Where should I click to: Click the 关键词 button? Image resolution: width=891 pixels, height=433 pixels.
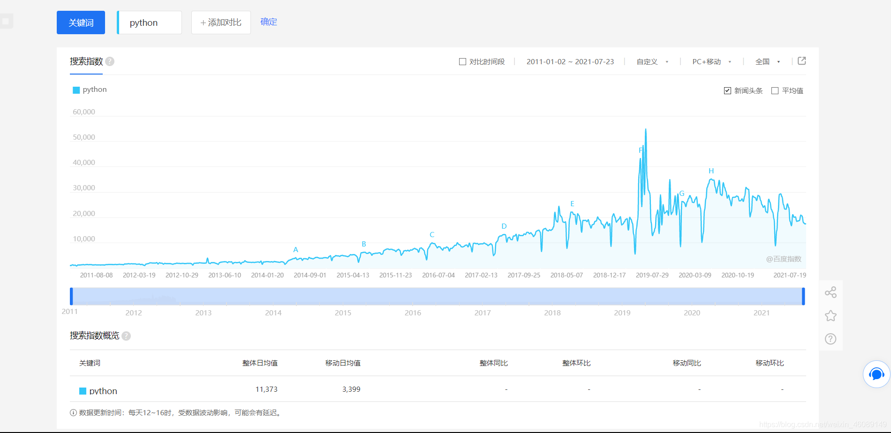81,22
